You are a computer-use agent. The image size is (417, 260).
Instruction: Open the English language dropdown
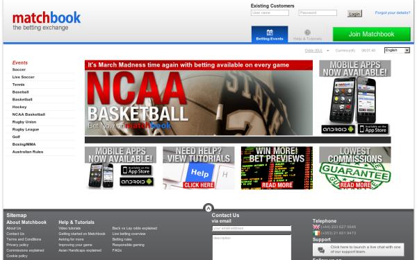pos(397,51)
